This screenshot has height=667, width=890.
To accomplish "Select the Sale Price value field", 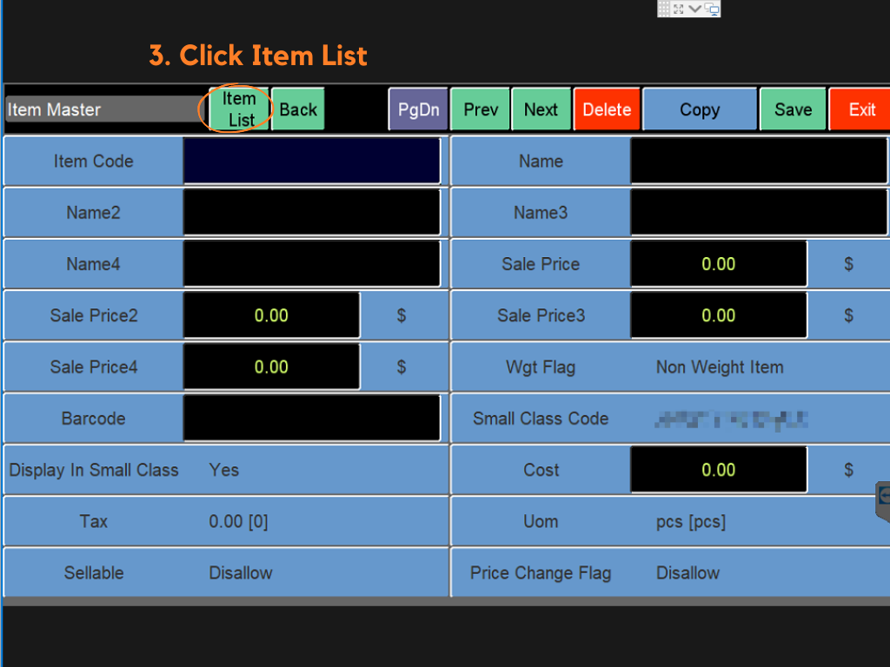I will click(x=719, y=264).
